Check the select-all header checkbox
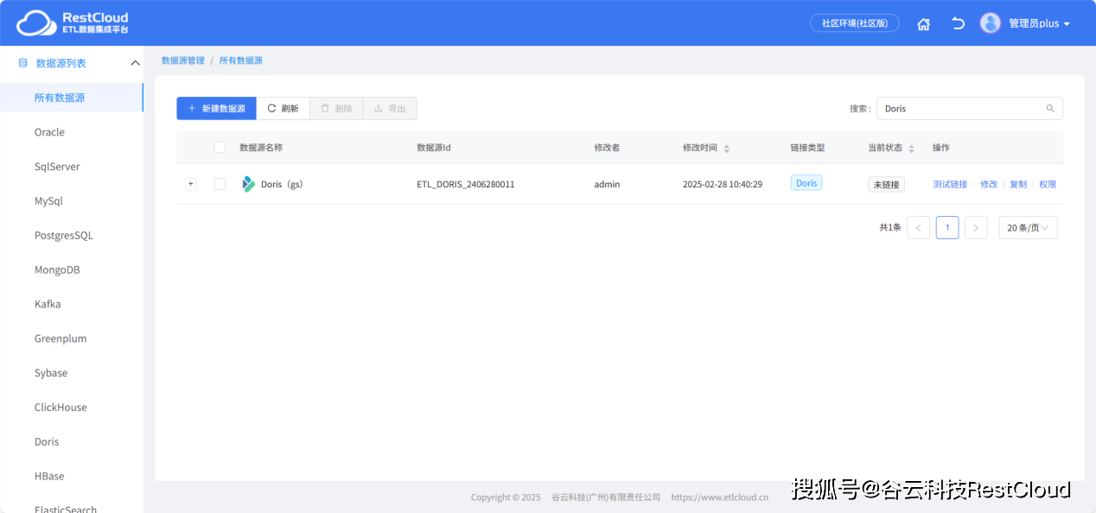The image size is (1096, 513). pyautogui.click(x=220, y=148)
